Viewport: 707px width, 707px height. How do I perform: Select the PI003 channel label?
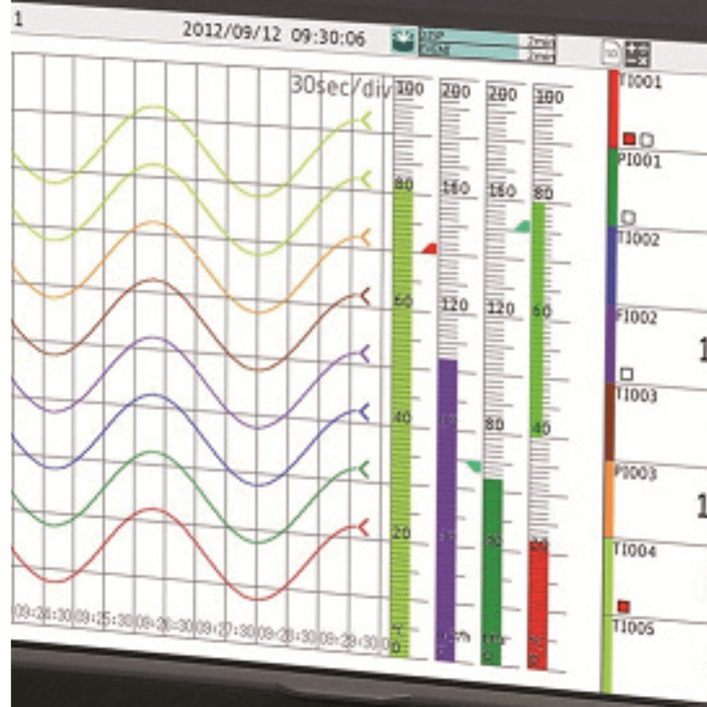pyautogui.click(x=635, y=473)
